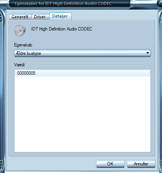Cancel using the Annuller button
Screen dimensions: 162x173
(x=141, y=164)
